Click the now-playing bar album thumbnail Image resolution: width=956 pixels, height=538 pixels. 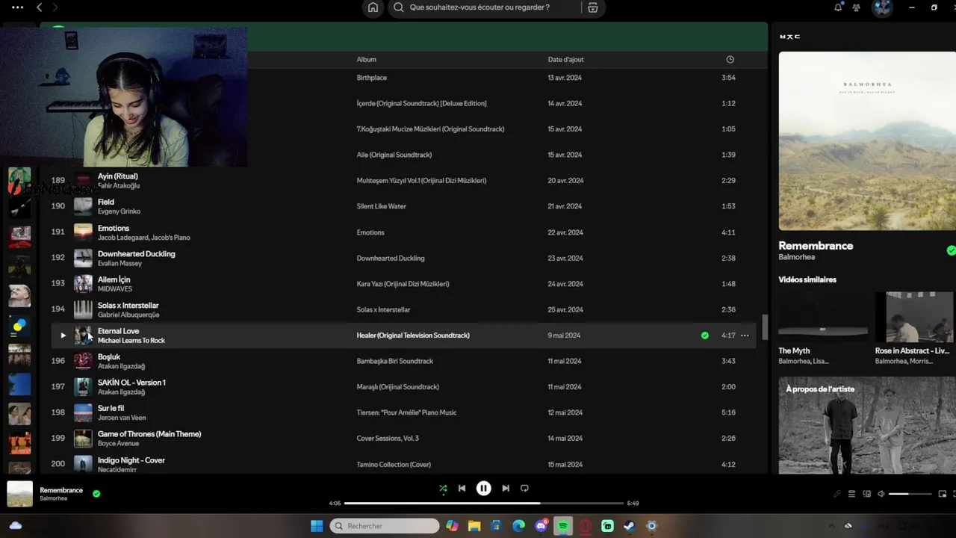click(20, 494)
